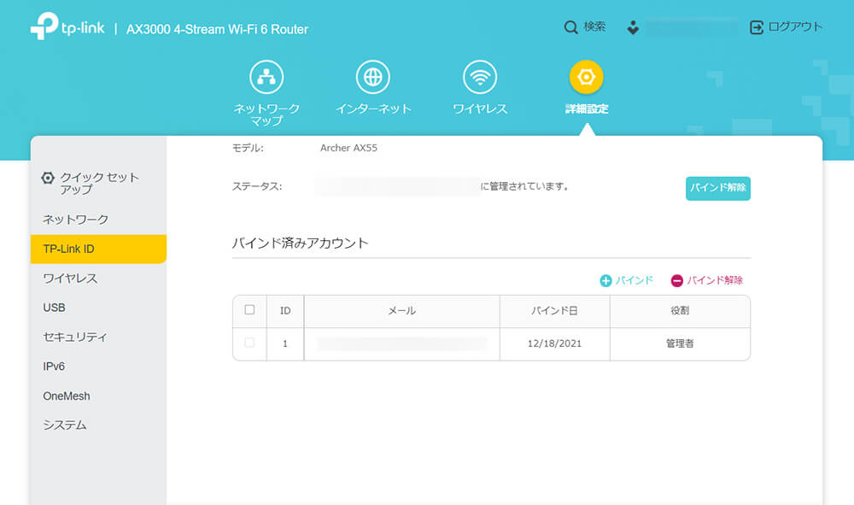
Task: Click the 役割 column header
Action: 680,310
